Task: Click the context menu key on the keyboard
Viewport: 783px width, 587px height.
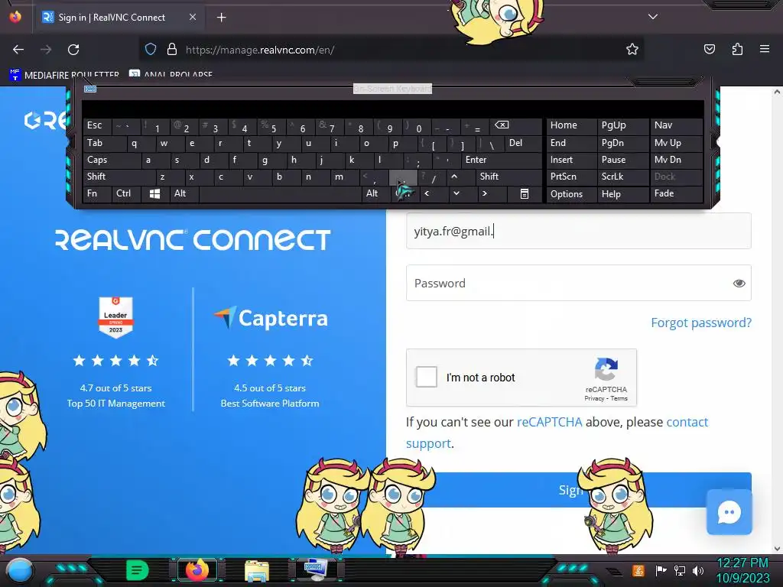Action: (525, 193)
